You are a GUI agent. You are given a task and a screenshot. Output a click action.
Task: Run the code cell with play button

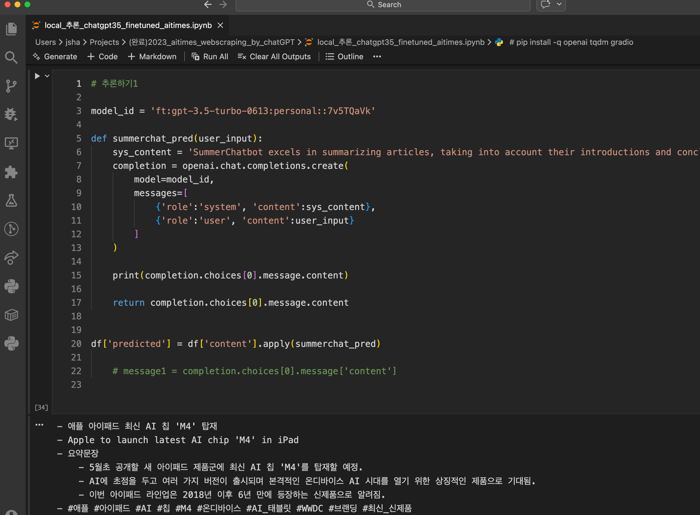37,76
